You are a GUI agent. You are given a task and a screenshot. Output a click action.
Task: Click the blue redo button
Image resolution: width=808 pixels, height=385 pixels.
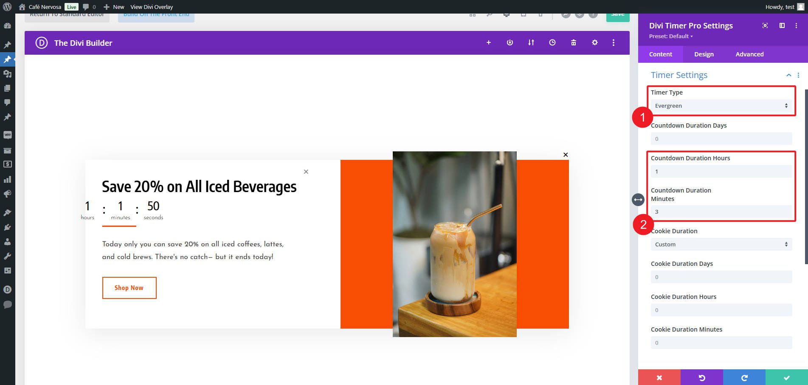744,377
